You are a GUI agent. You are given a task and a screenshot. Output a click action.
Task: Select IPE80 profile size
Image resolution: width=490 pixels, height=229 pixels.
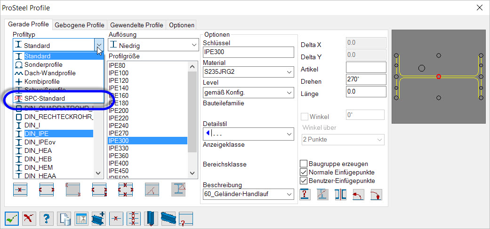coord(147,65)
